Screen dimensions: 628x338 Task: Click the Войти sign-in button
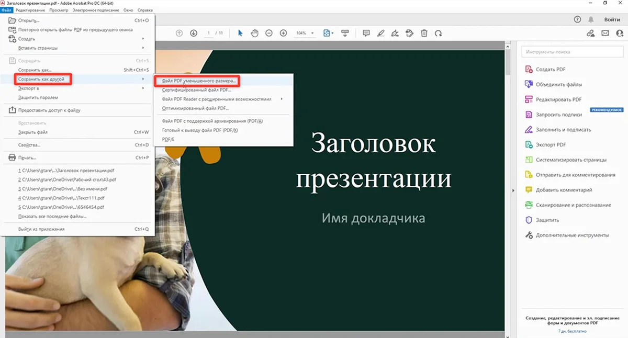[612, 19]
